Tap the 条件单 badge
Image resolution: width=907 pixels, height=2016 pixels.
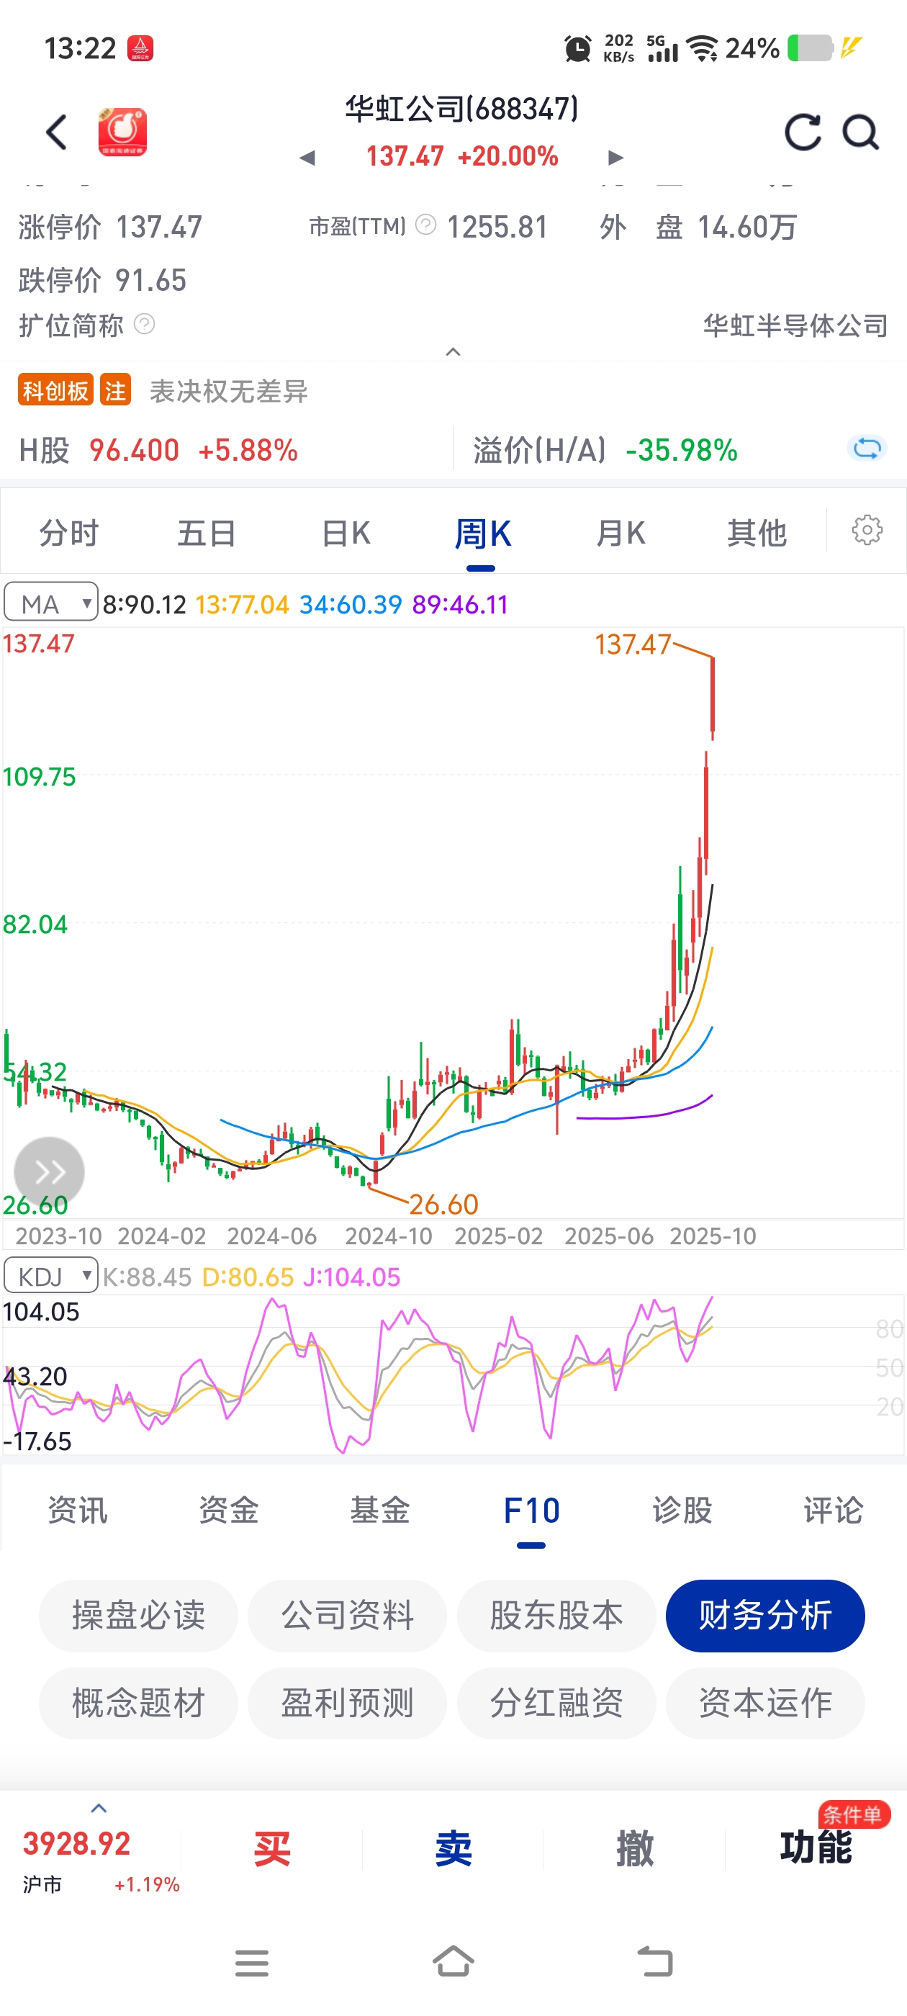pos(854,1814)
